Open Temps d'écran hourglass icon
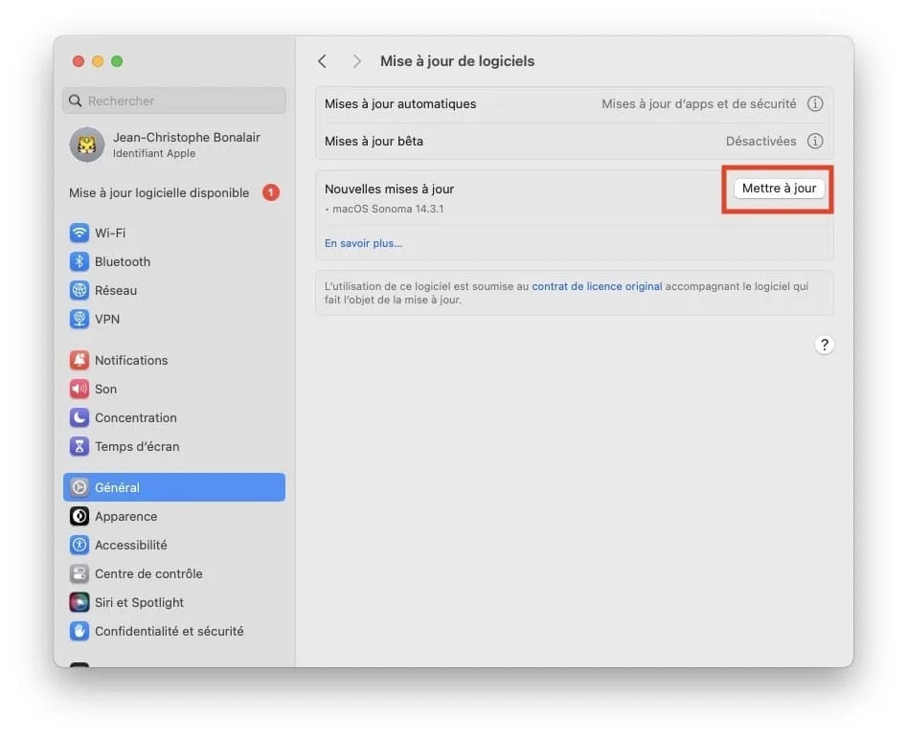The height and width of the screenshot is (738, 907). tap(79, 446)
